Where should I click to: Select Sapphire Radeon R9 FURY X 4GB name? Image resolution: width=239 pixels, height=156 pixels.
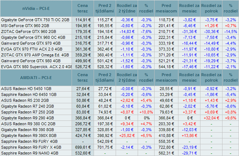tap(31, 147)
